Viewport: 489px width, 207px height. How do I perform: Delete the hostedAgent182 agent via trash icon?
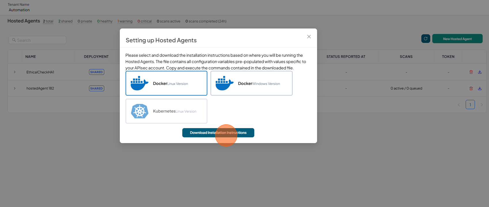click(x=471, y=88)
